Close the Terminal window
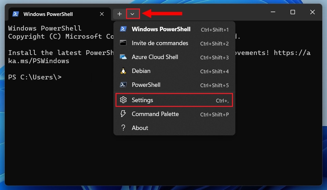 click(312, 12)
